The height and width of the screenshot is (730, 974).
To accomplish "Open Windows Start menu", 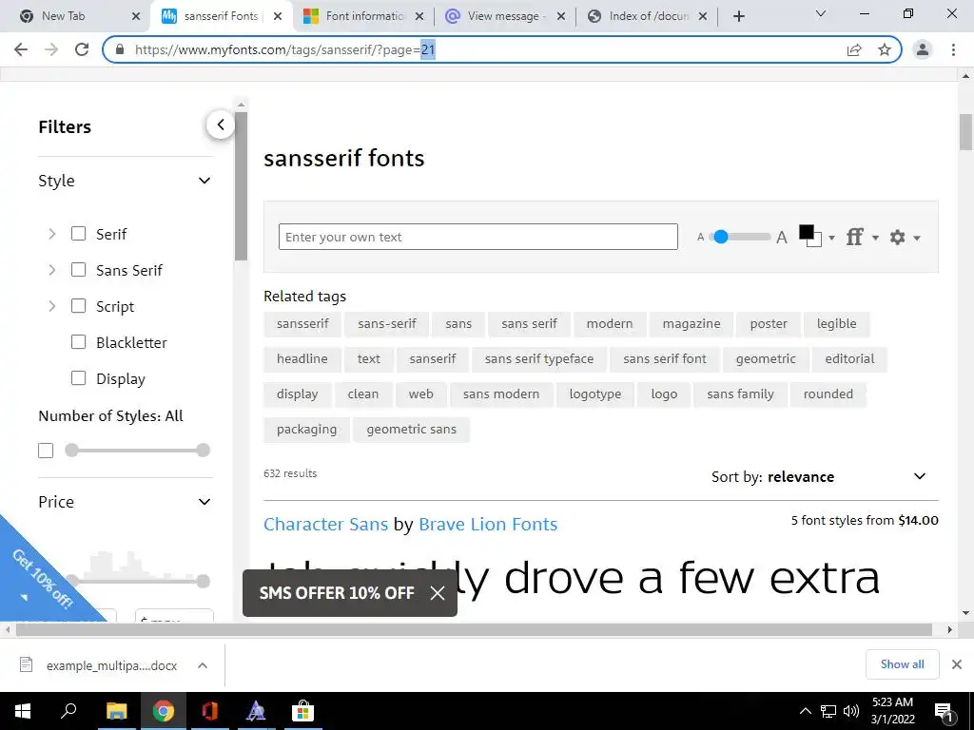I will tap(23, 711).
